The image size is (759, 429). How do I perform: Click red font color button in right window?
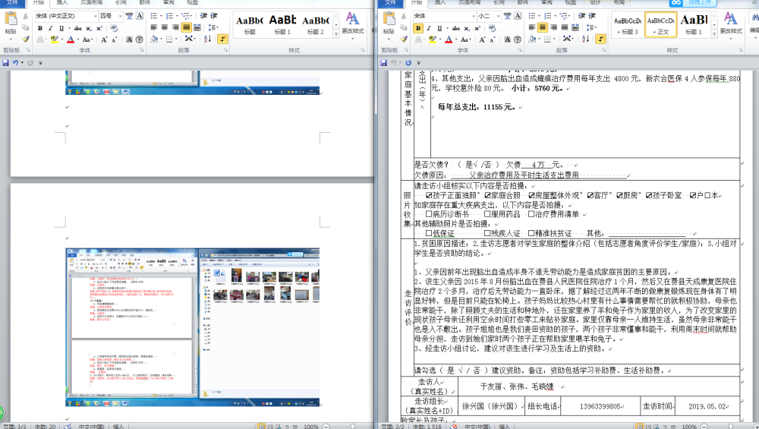tap(449, 39)
